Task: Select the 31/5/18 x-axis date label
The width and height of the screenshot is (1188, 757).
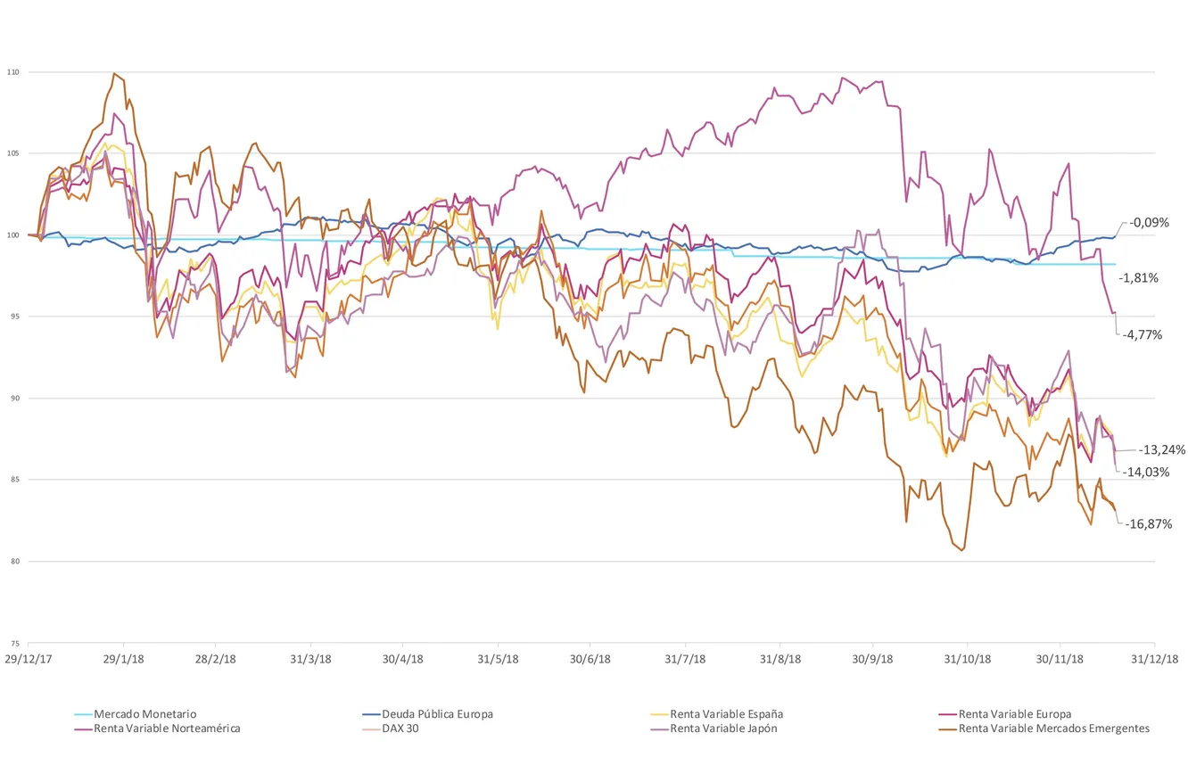Action: (x=497, y=659)
